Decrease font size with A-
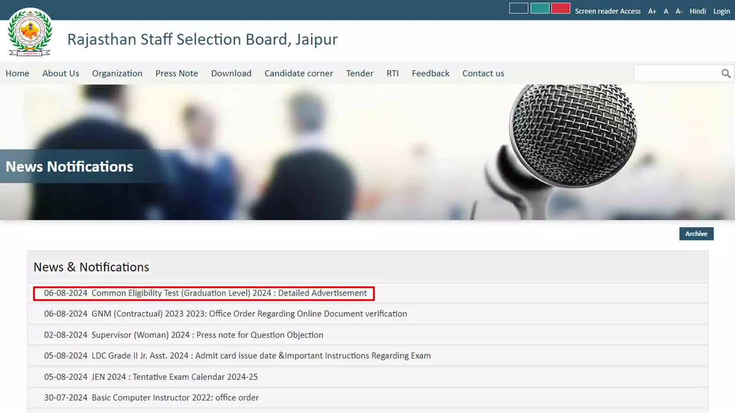Image resolution: width=735 pixels, height=413 pixels. (678, 11)
